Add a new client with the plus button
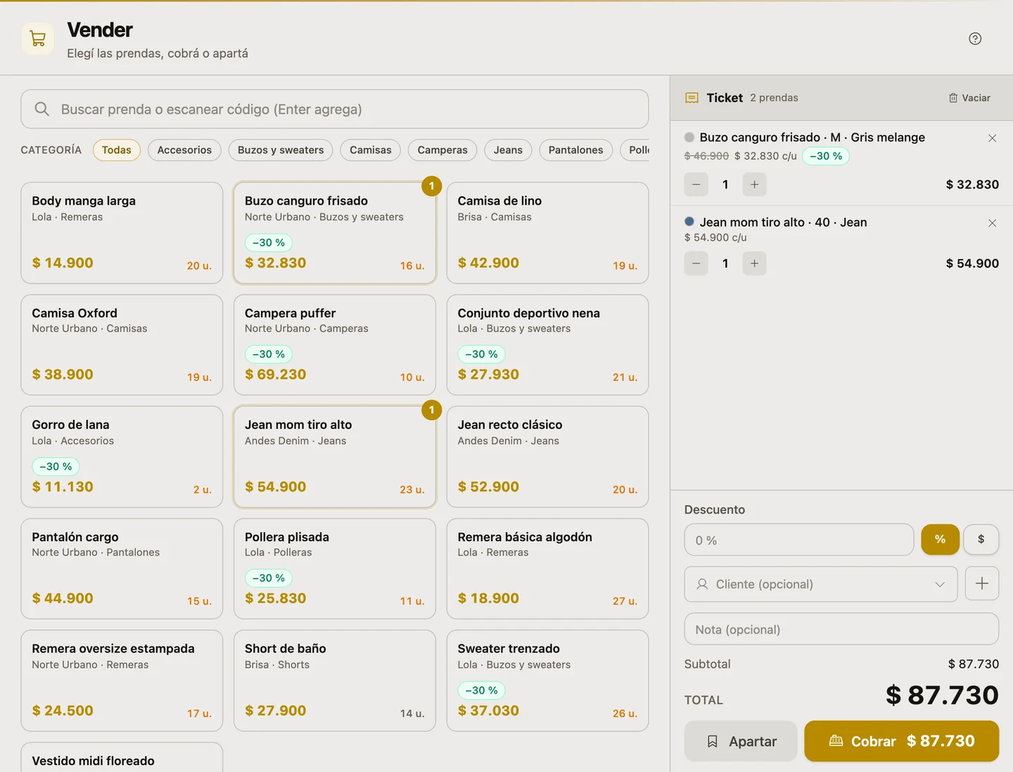The image size is (1013, 772). (x=982, y=584)
